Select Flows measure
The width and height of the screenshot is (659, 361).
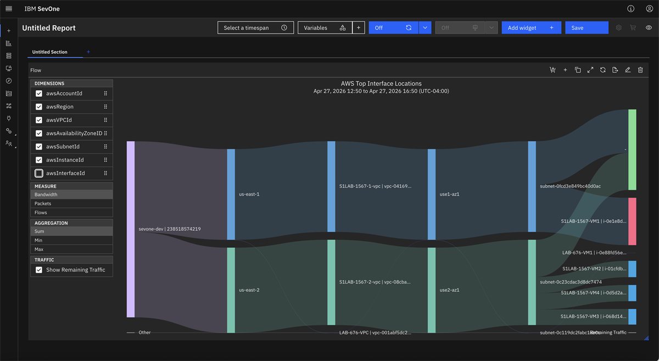pos(71,212)
